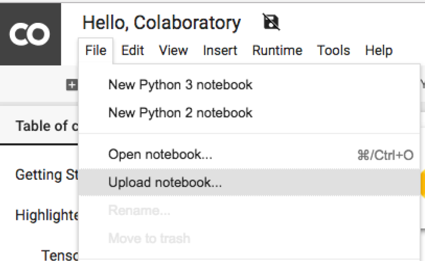Open the Edit menu
This screenshot has width=425, height=261.
[132, 51]
